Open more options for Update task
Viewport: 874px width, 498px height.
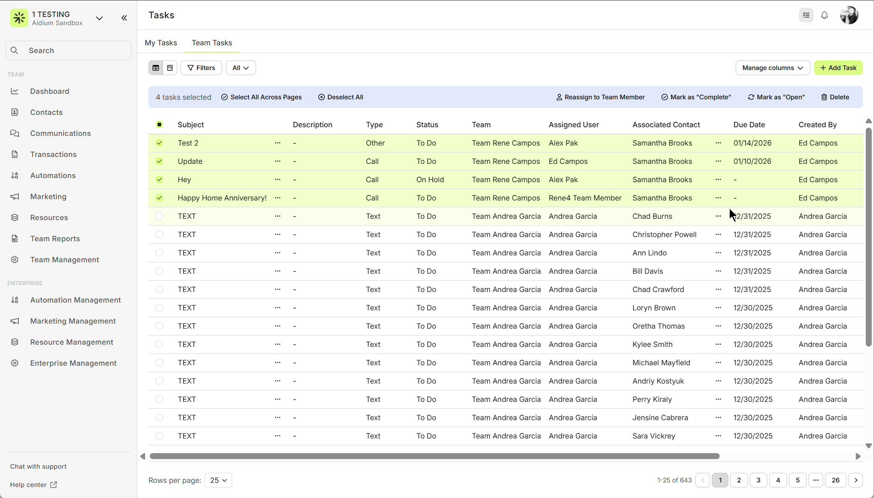click(278, 161)
